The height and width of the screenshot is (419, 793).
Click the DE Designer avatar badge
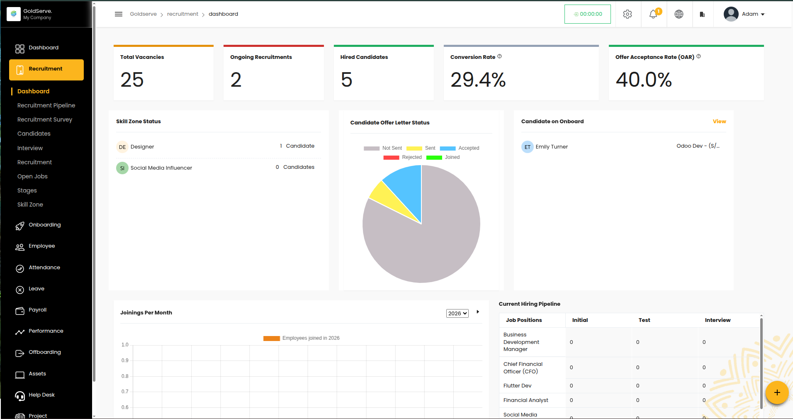122,147
